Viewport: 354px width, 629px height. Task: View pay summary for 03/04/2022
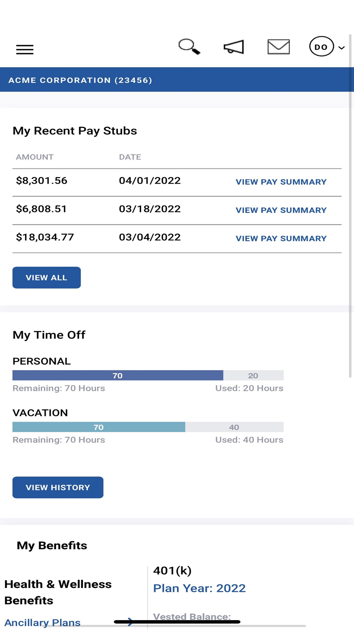pos(281,238)
